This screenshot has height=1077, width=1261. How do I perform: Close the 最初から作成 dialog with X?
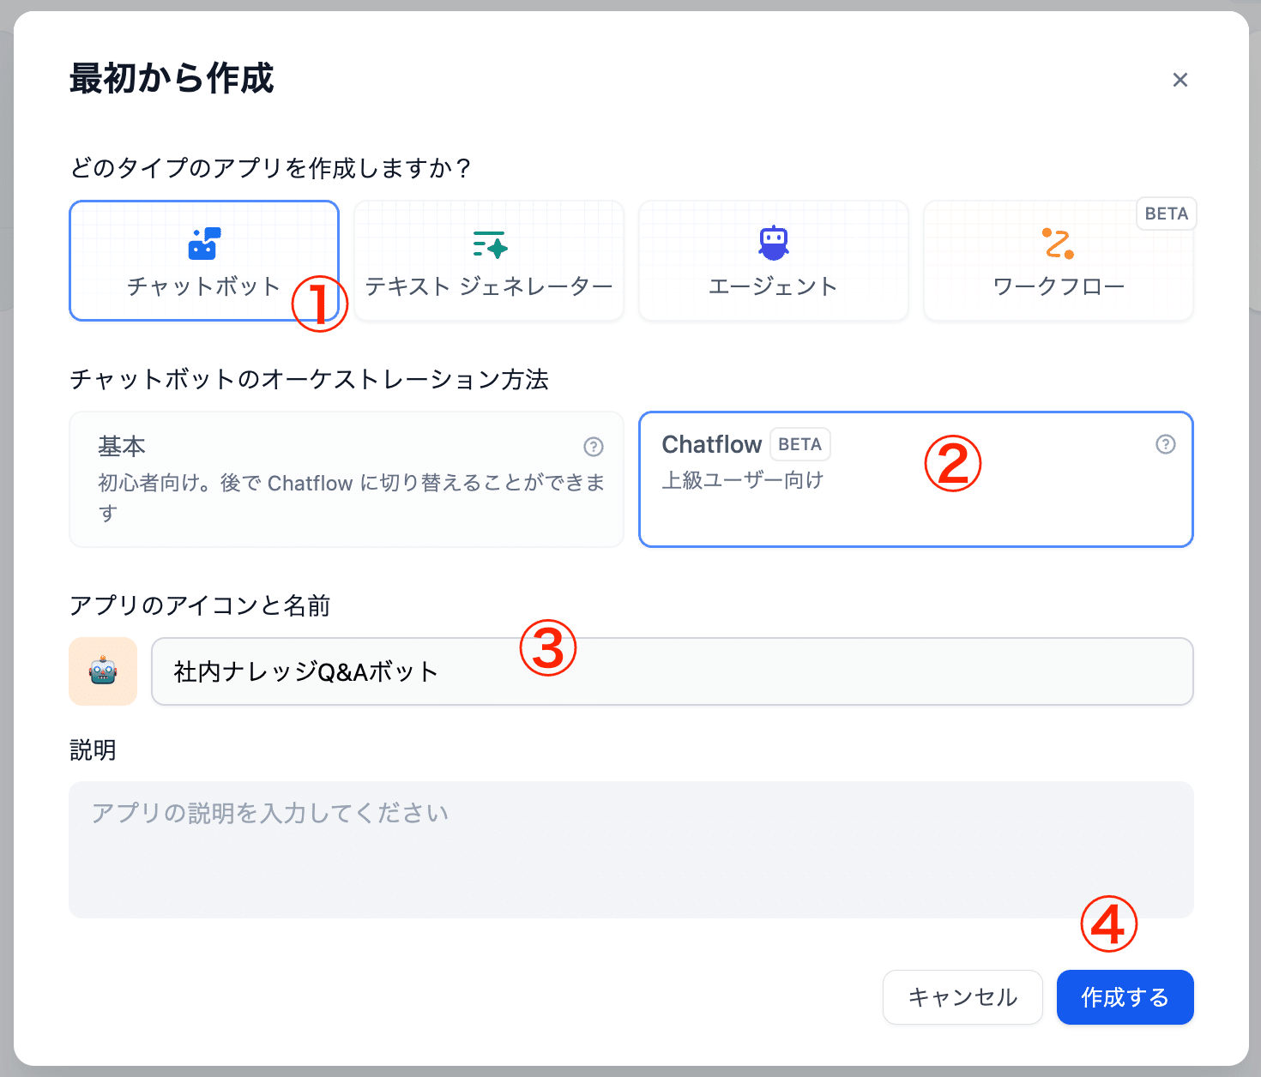coord(1180,80)
